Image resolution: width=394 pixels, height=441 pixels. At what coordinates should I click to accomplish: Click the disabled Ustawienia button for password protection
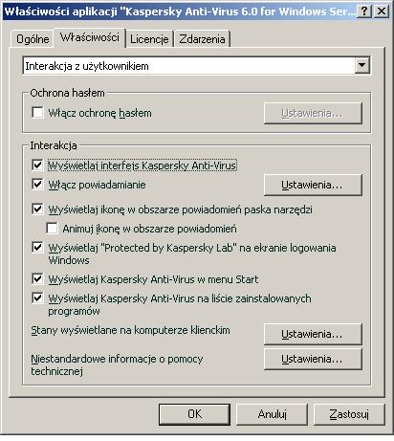313,113
